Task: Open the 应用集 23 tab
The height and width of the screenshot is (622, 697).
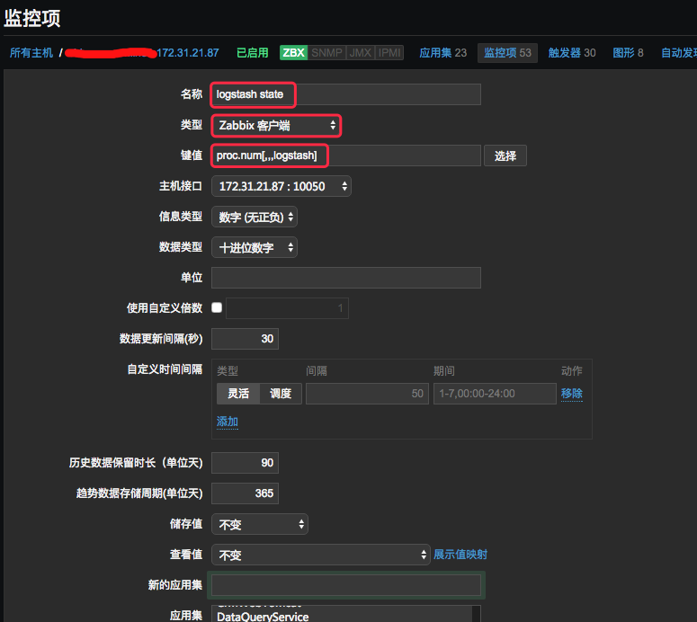Action: point(442,53)
